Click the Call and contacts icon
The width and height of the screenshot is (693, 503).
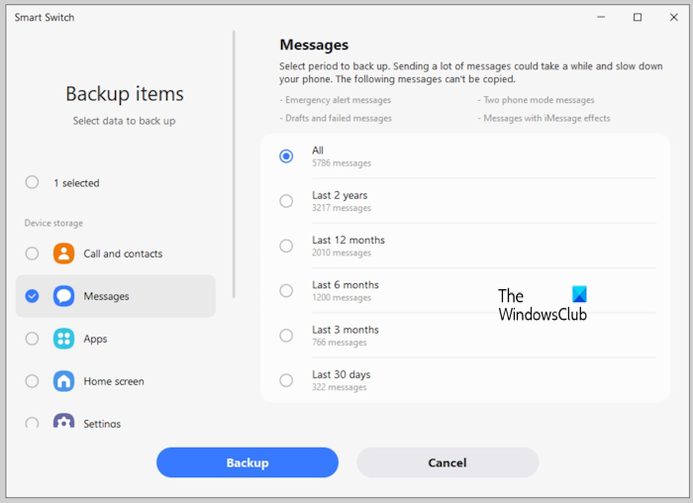tap(63, 253)
